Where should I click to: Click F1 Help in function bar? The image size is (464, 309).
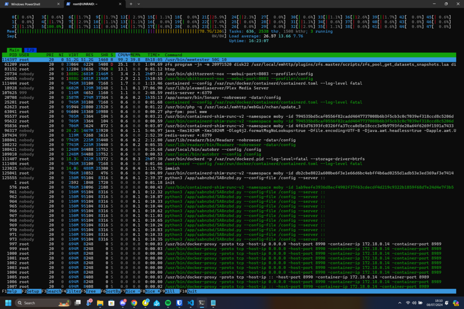click(x=12, y=291)
